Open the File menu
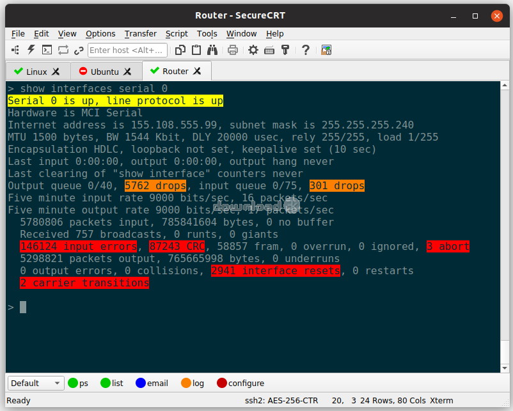 [x=18, y=34]
